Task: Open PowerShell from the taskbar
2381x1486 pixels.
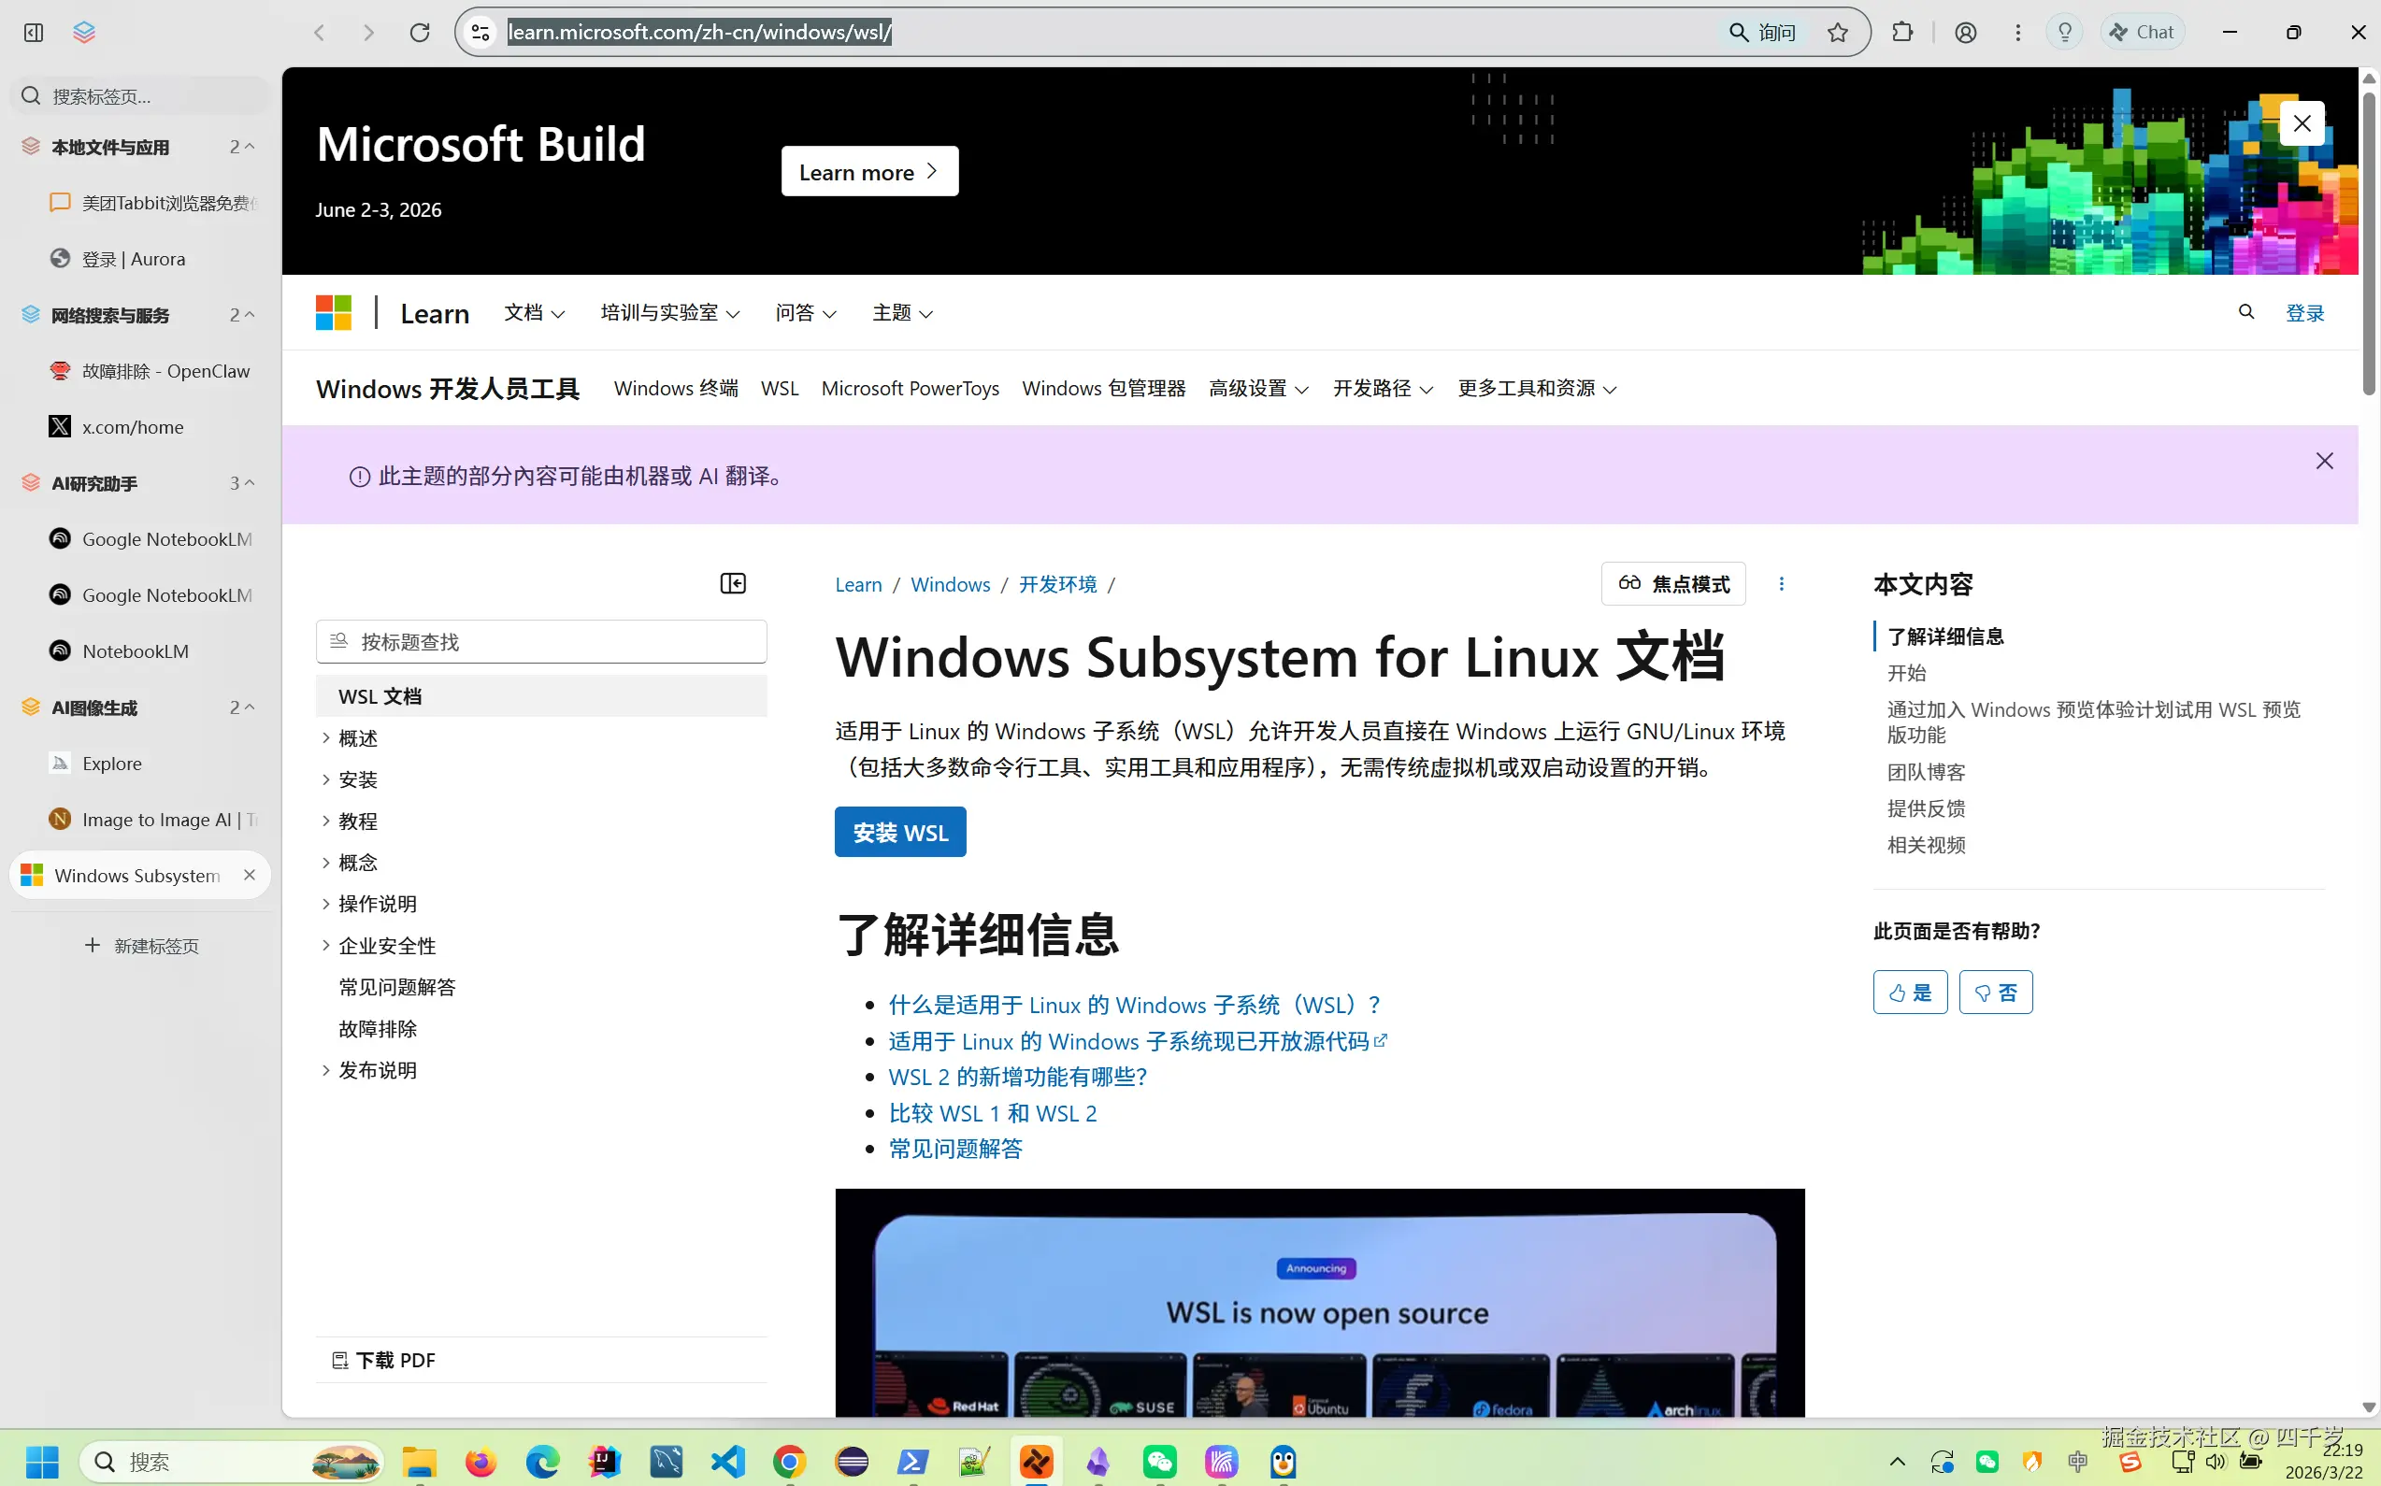Action: 913,1462
